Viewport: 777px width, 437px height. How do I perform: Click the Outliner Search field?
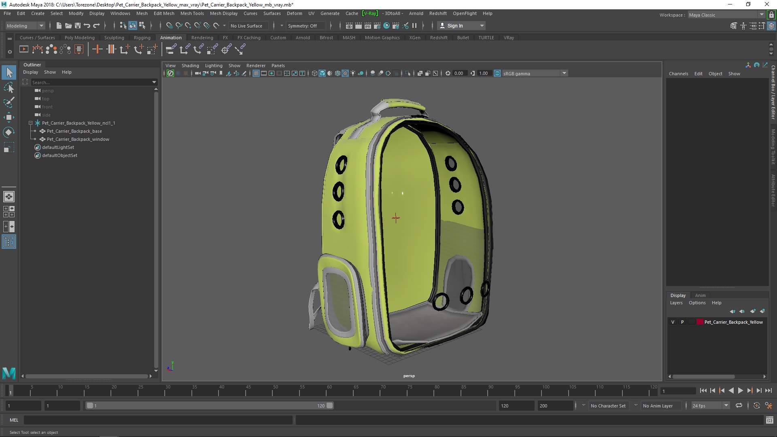pos(91,82)
